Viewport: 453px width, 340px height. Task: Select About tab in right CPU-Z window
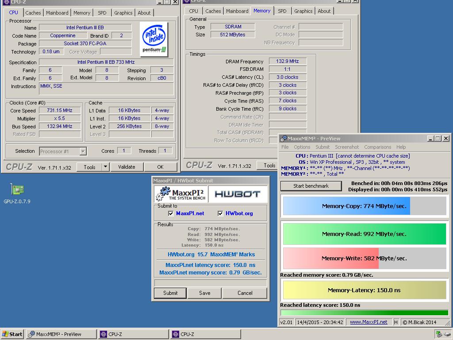[324, 11]
